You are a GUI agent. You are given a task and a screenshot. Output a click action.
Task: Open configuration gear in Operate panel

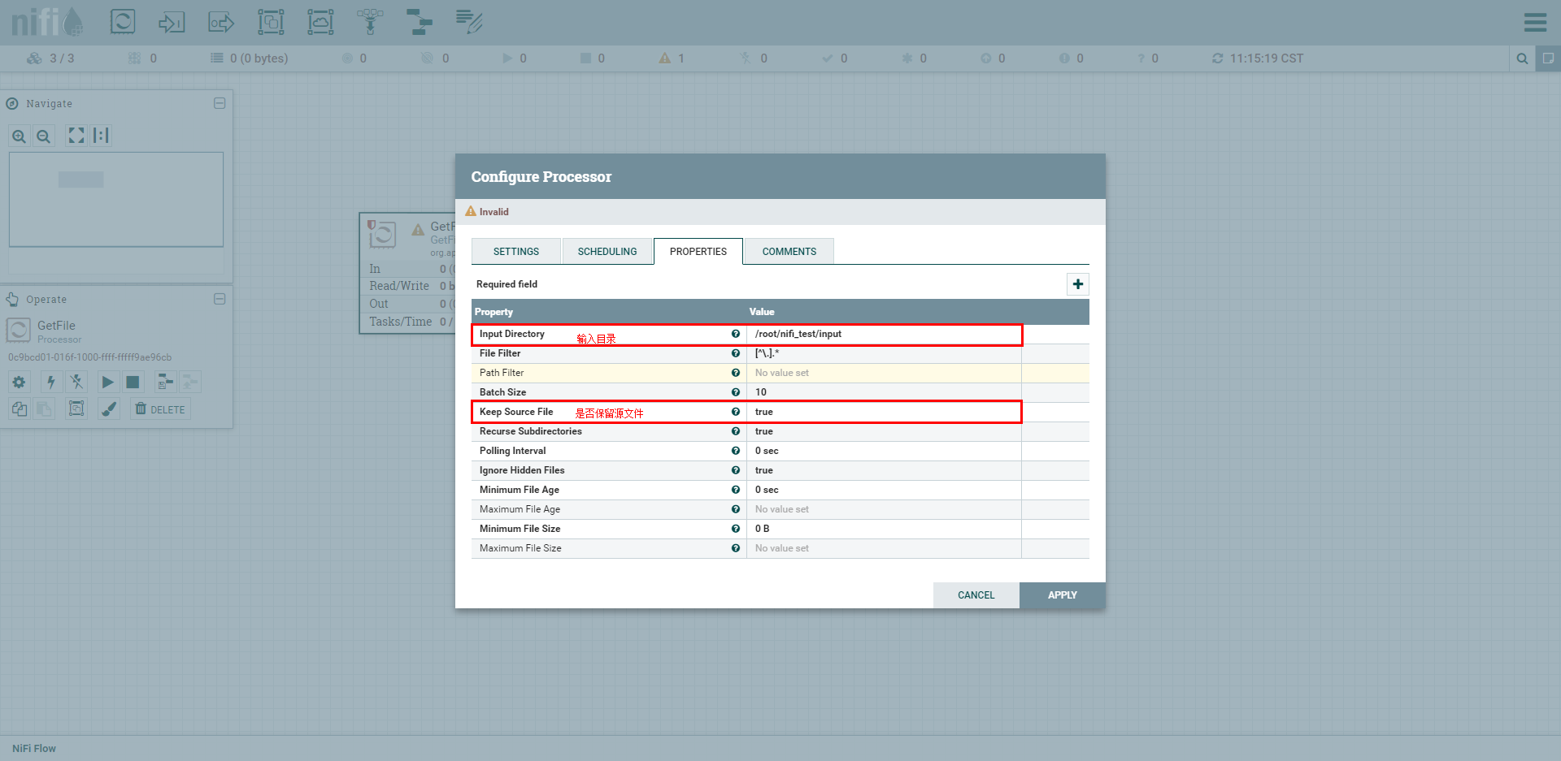[20, 382]
